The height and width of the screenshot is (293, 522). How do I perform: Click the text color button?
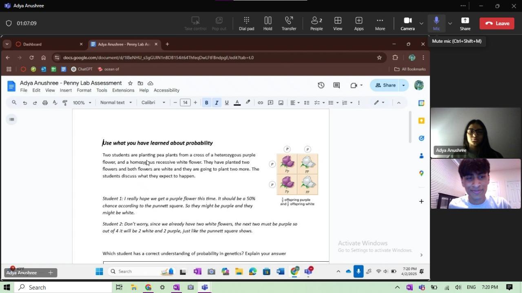[237, 103]
